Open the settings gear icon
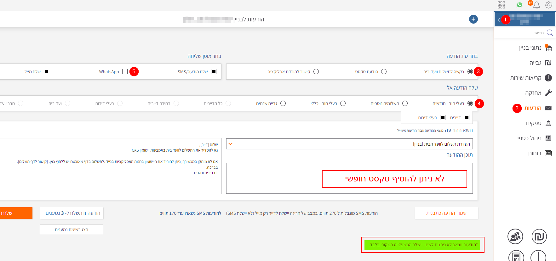 click(548, 5)
